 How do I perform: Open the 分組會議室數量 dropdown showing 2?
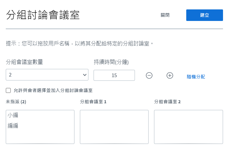coord(47,75)
